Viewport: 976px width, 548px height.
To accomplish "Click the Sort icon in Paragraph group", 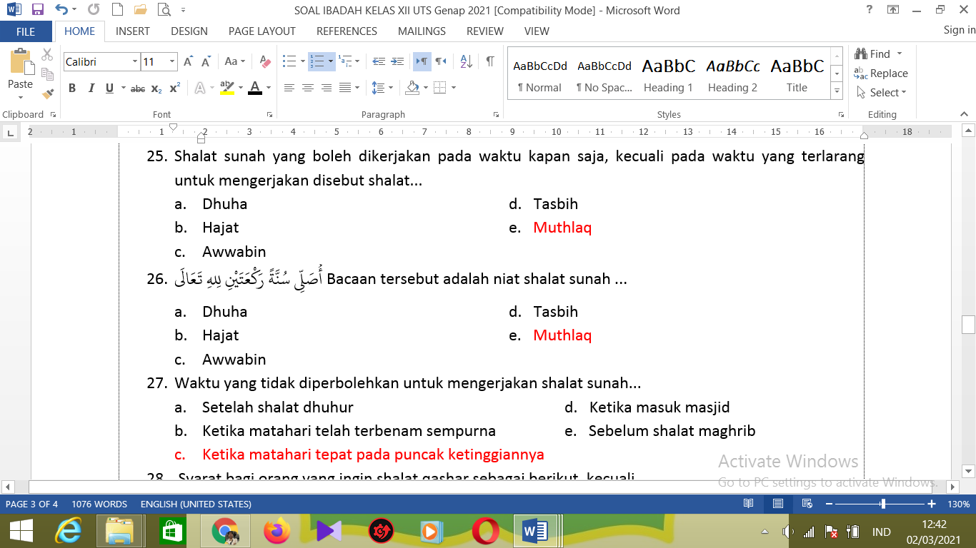I will click(466, 62).
